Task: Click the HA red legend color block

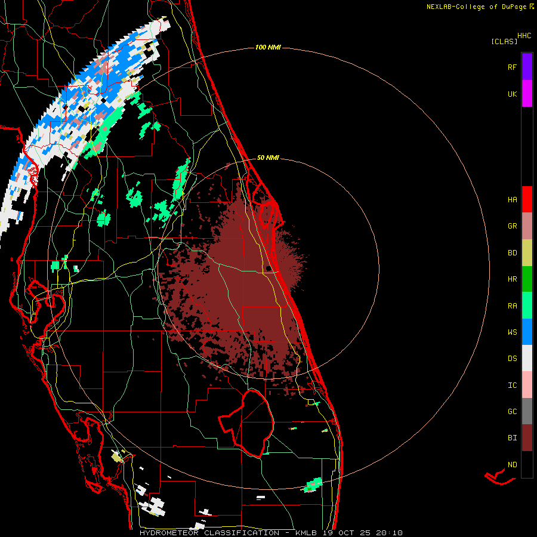Action: point(527,199)
